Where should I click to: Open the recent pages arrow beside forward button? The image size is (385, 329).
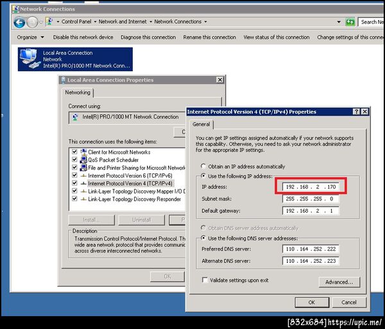(x=41, y=22)
